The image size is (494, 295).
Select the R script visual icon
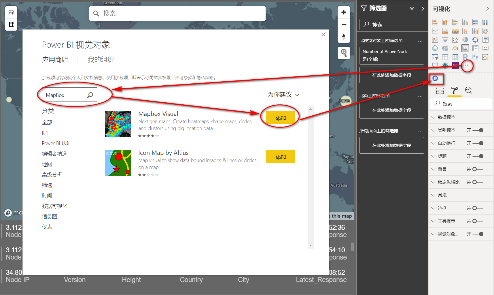pyautogui.click(x=465, y=57)
